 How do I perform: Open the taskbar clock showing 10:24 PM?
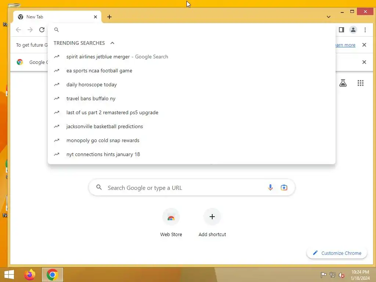click(360, 275)
